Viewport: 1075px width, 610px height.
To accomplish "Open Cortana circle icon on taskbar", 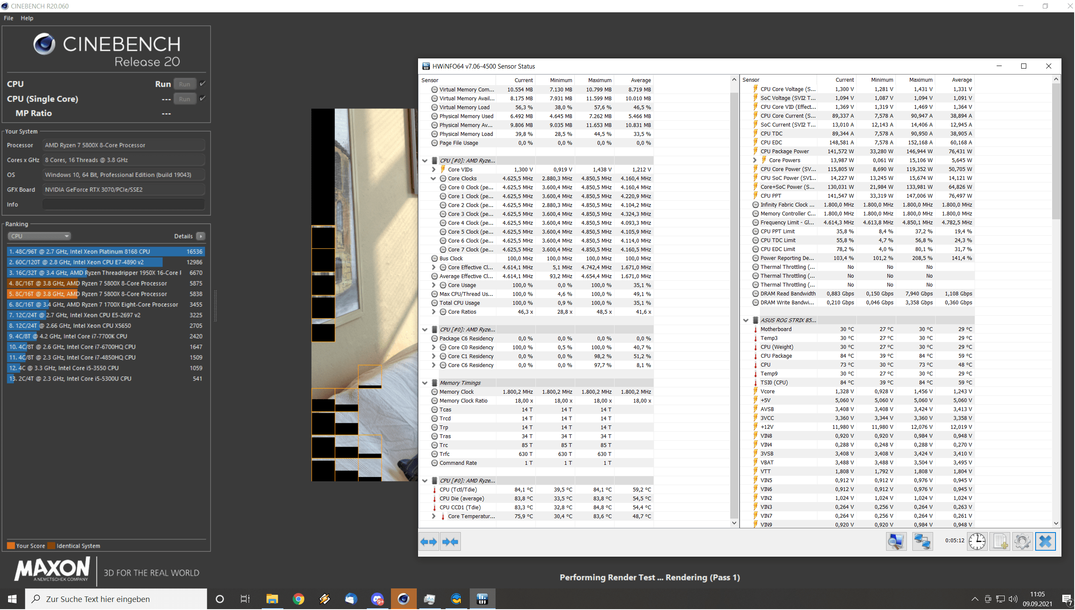I will [x=219, y=599].
